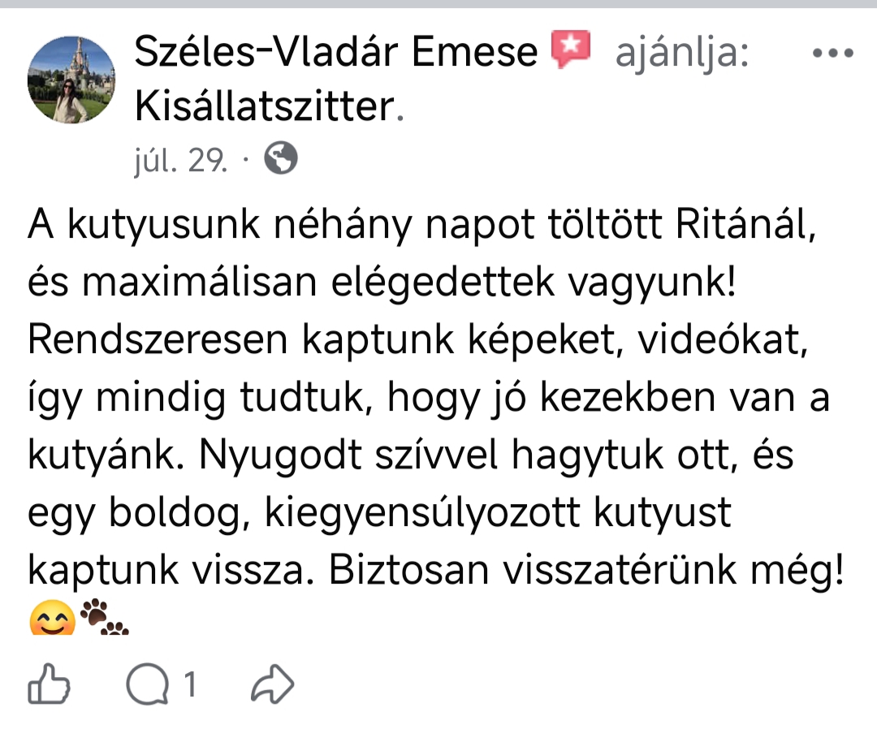Open Széles-Vladár Emese's profile picture
Image resolution: width=877 pixels, height=729 pixels.
pos(71,80)
